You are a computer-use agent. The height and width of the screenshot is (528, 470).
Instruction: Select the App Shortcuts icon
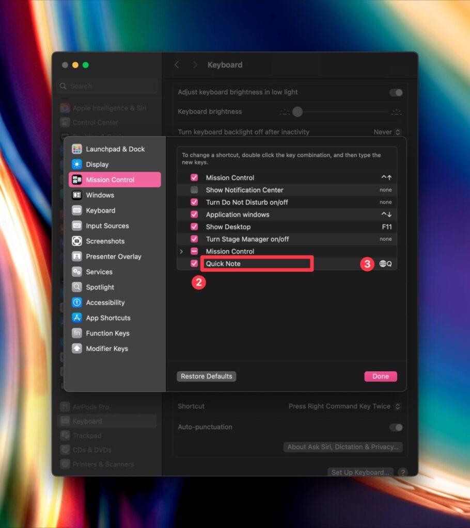pyautogui.click(x=77, y=318)
